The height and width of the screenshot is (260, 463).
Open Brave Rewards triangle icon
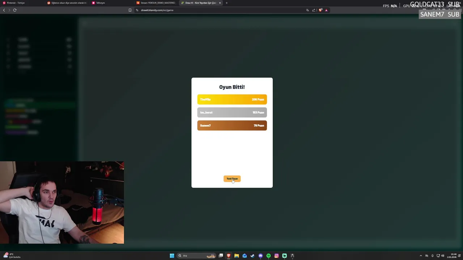(326, 10)
